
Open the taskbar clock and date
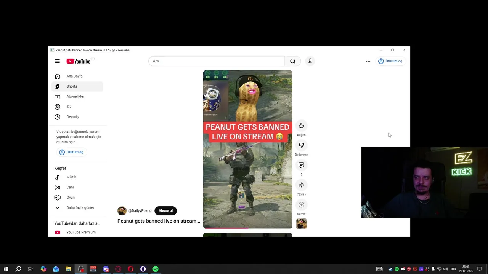[x=466, y=269]
